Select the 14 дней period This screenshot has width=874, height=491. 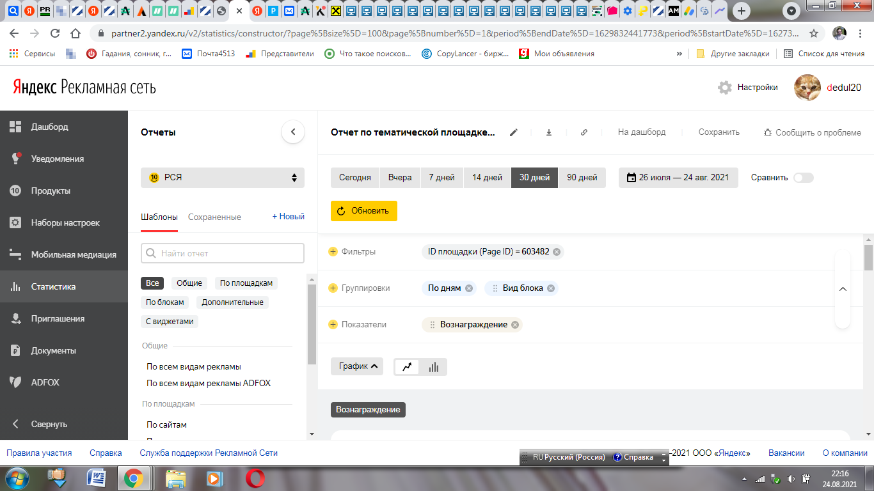click(487, 178)
